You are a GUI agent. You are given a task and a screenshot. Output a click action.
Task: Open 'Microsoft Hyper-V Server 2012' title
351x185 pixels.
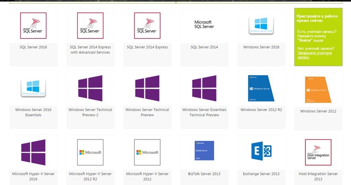(x=147, y=176)
